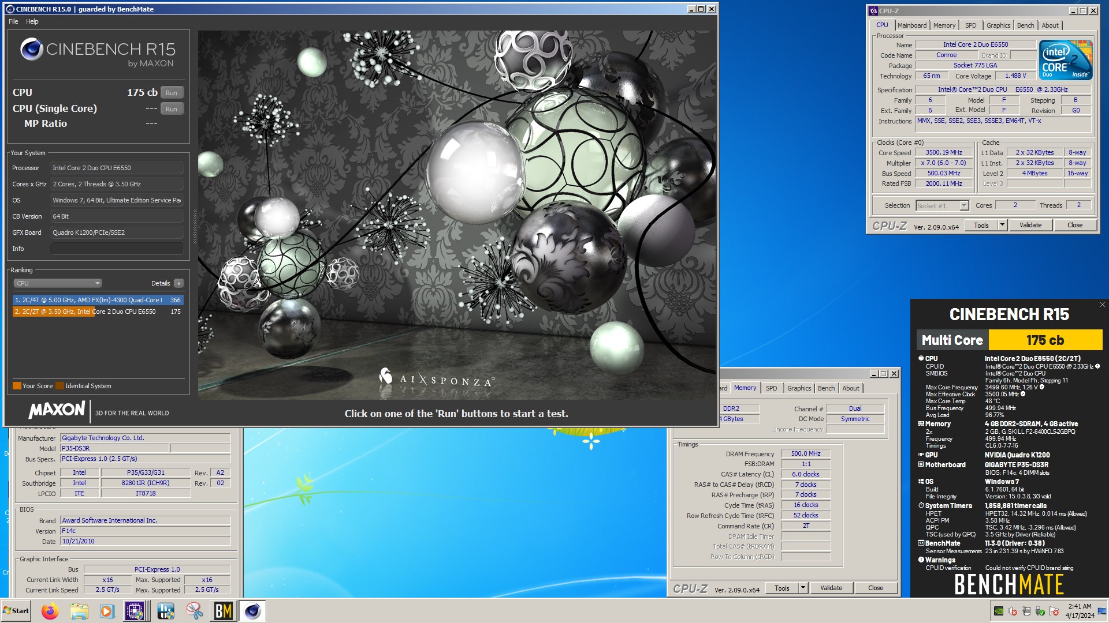This screenshot has height=623, width=1109.
Task: Click Validate in top CPU-Z window
Action: point(1030,225)
